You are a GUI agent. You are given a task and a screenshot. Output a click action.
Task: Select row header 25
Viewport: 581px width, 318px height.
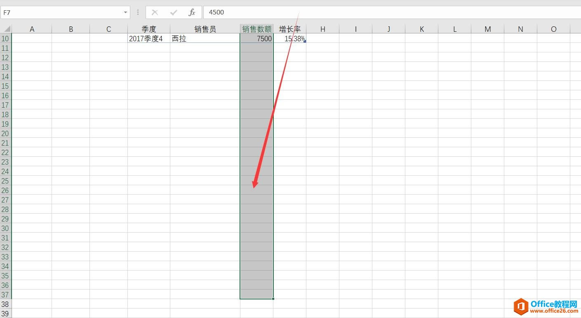point(5,181)
